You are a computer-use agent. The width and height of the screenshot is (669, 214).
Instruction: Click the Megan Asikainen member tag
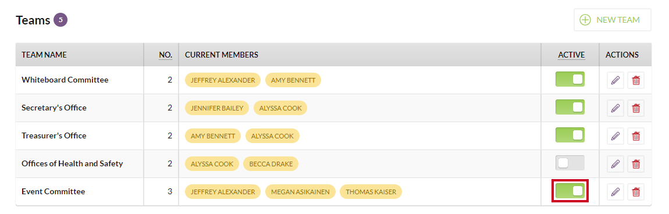pos(300,192)
